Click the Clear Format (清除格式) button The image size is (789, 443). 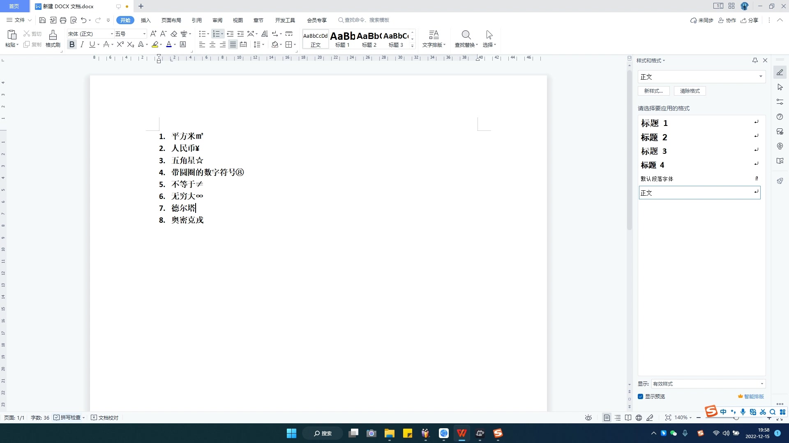[690, 91]
